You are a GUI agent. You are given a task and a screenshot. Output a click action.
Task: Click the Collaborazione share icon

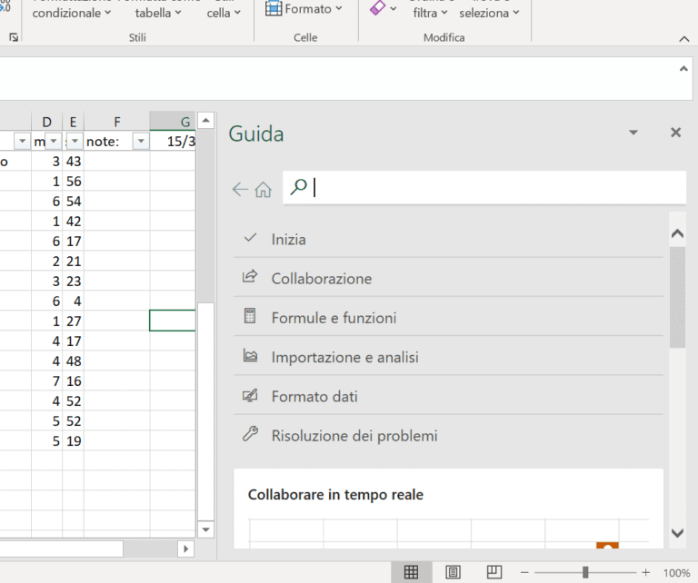point(250,276)
